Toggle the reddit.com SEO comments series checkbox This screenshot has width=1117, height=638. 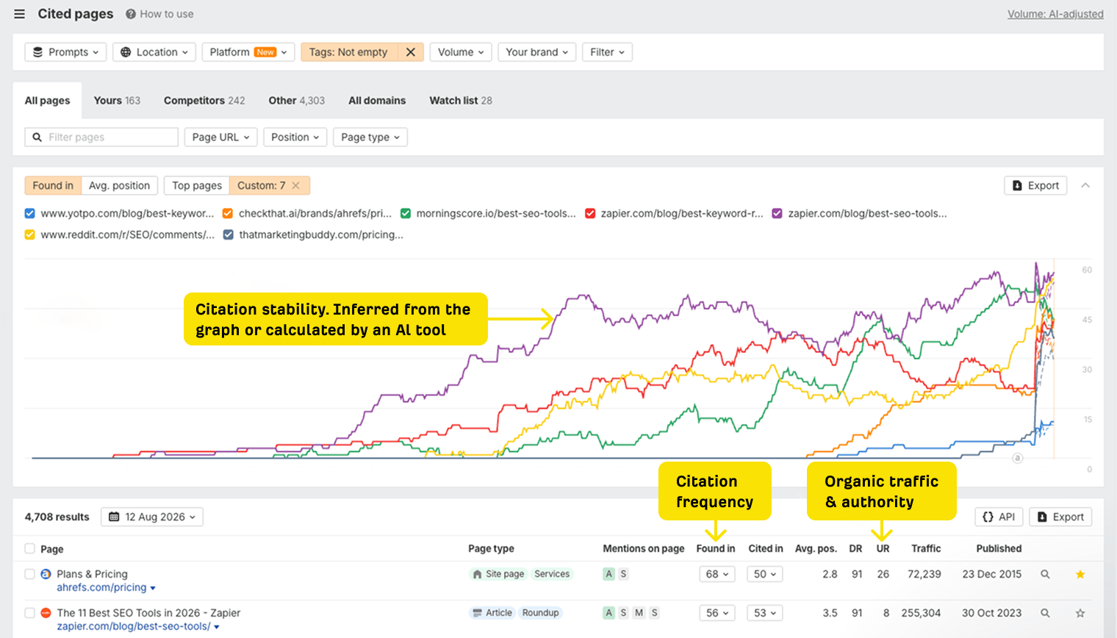[29, 234]
